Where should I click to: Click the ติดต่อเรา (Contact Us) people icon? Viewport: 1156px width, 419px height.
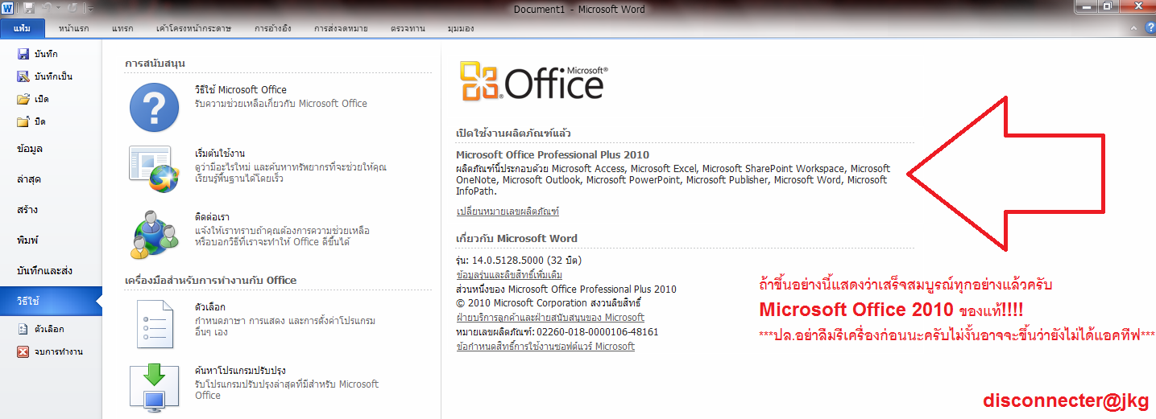pyautogui.click(x=154, y=235)
